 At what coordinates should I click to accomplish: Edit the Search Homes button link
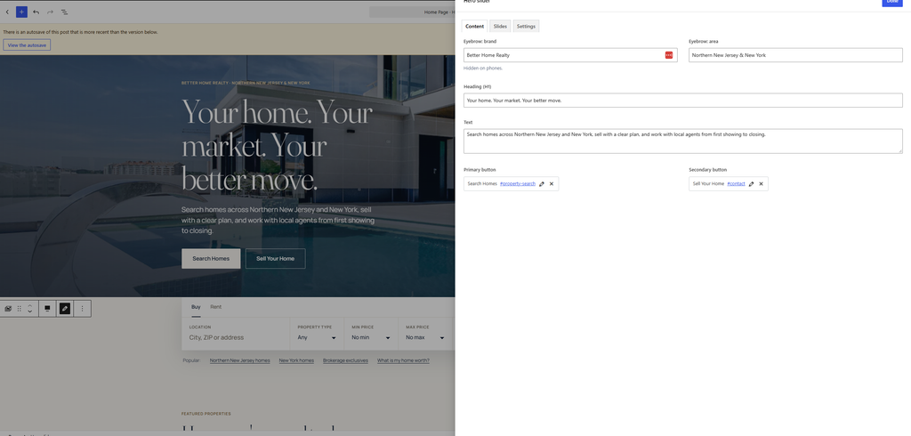(542, 183)
